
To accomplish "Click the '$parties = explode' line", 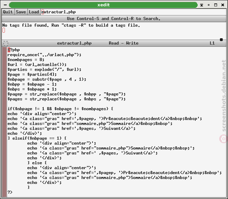I will (x=44, y=69).
